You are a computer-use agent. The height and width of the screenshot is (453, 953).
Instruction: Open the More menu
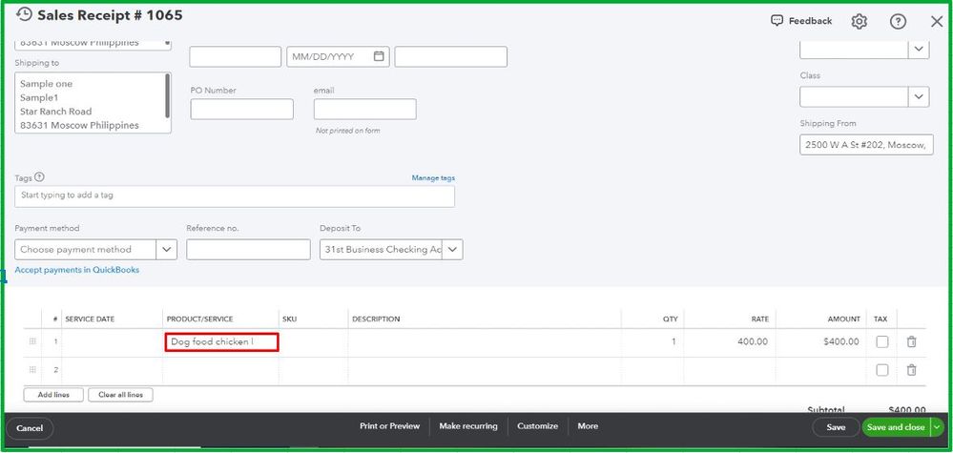click(x=588, y=426)
